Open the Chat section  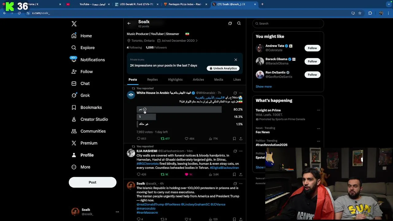[80, 83]
